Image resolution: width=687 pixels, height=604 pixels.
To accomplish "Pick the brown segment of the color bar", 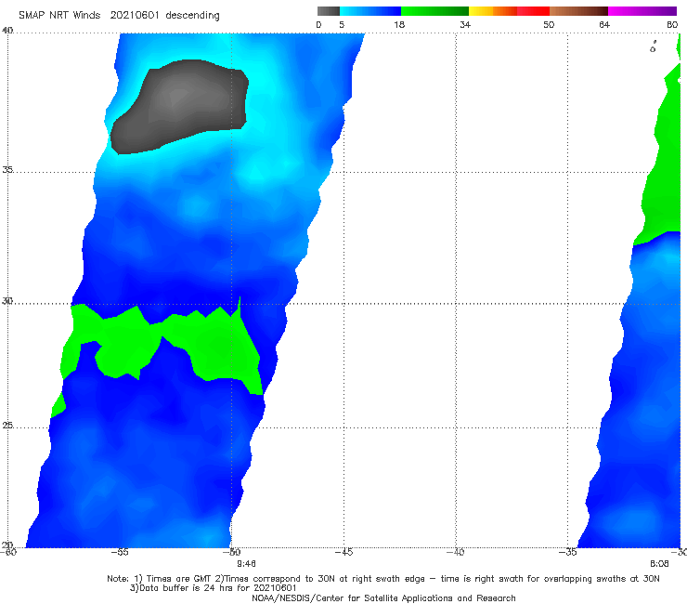I will point(578,11).
